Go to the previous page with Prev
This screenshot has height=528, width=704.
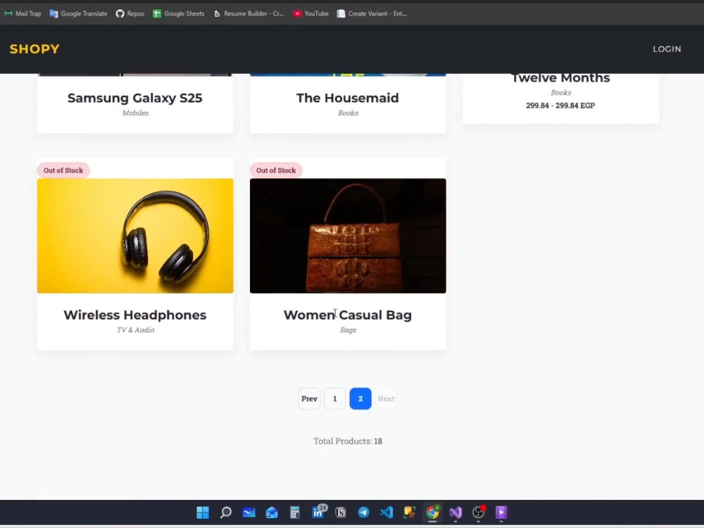pos(309,398)
